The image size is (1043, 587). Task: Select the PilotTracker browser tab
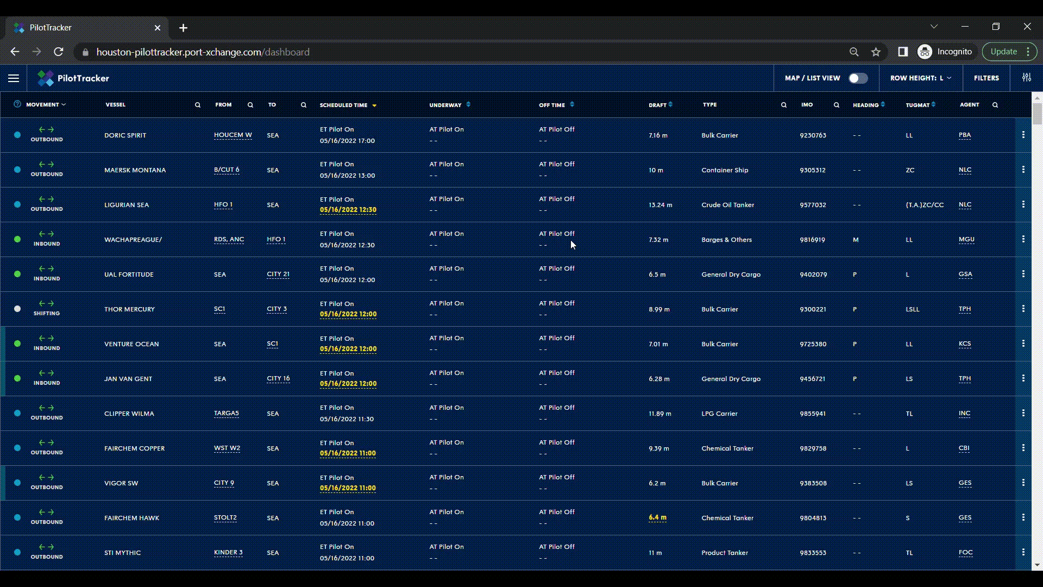[x=87, y=28]
